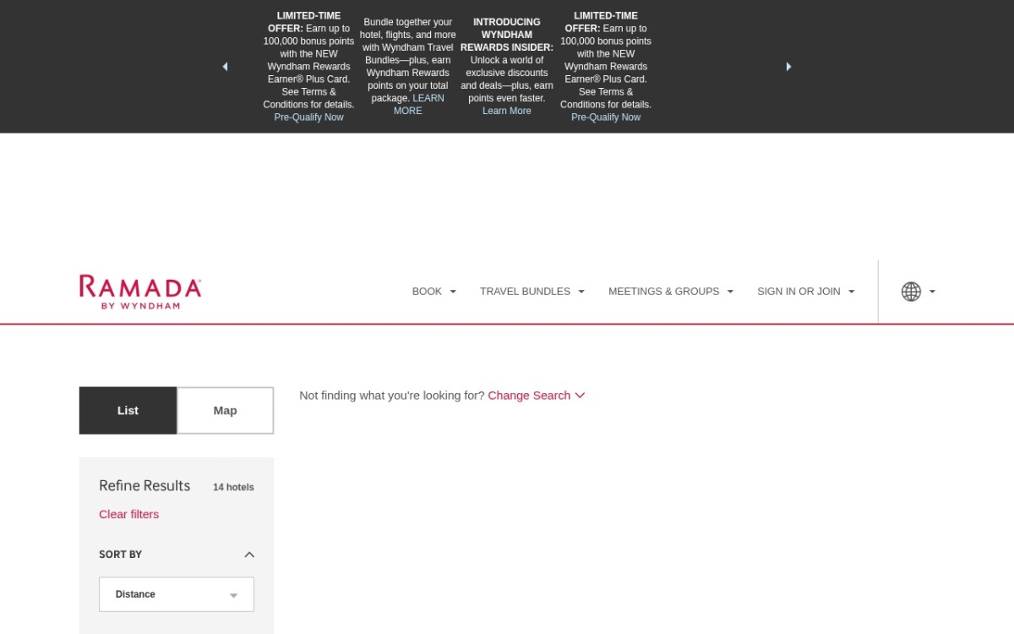Open the BOOK menu
Image resolution: width=1014 pixels, height=634 pixels.
[x=434, y=292]
